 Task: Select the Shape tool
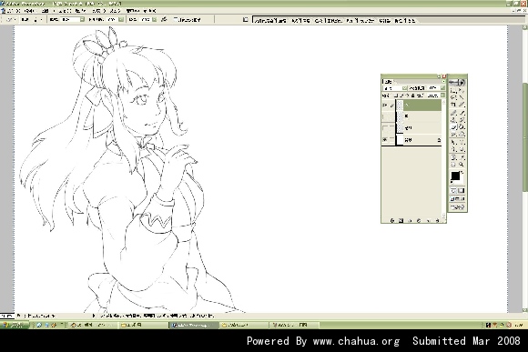[462, 149]
